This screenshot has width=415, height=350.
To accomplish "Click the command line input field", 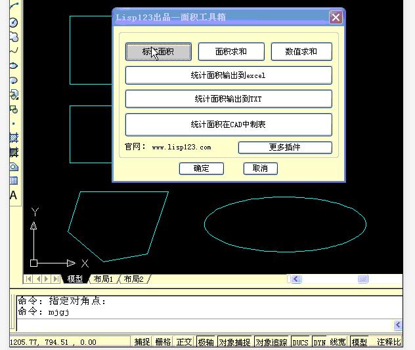I will [205, 324].
